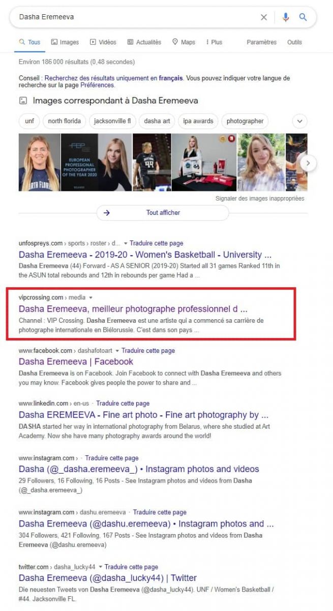Image resolution: width=333 pixels, height=611 pixels.
Task: Open dropdown arrow beside facebook.com URL
Action: pyautogui.click(x=117, y=351)
